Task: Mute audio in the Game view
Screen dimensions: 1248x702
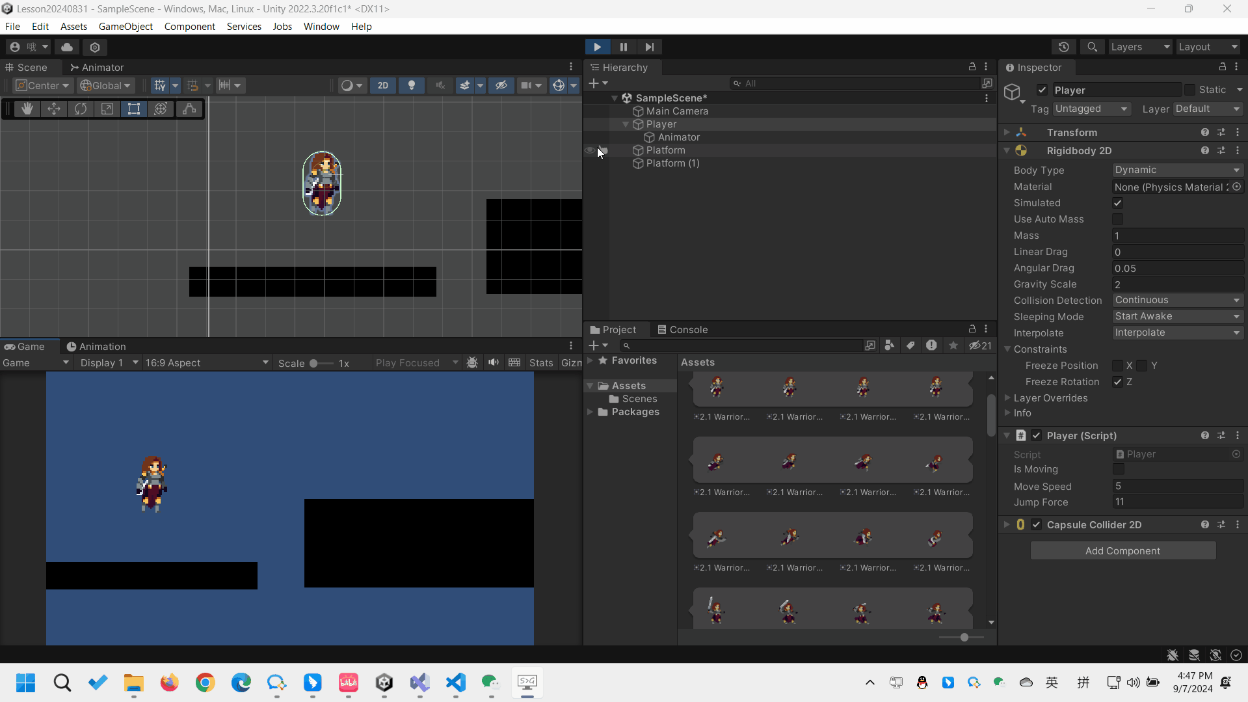Action: tap(494, 362)
